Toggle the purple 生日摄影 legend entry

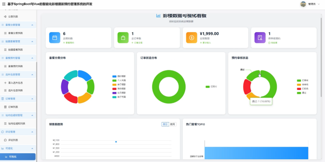point(119,93)
